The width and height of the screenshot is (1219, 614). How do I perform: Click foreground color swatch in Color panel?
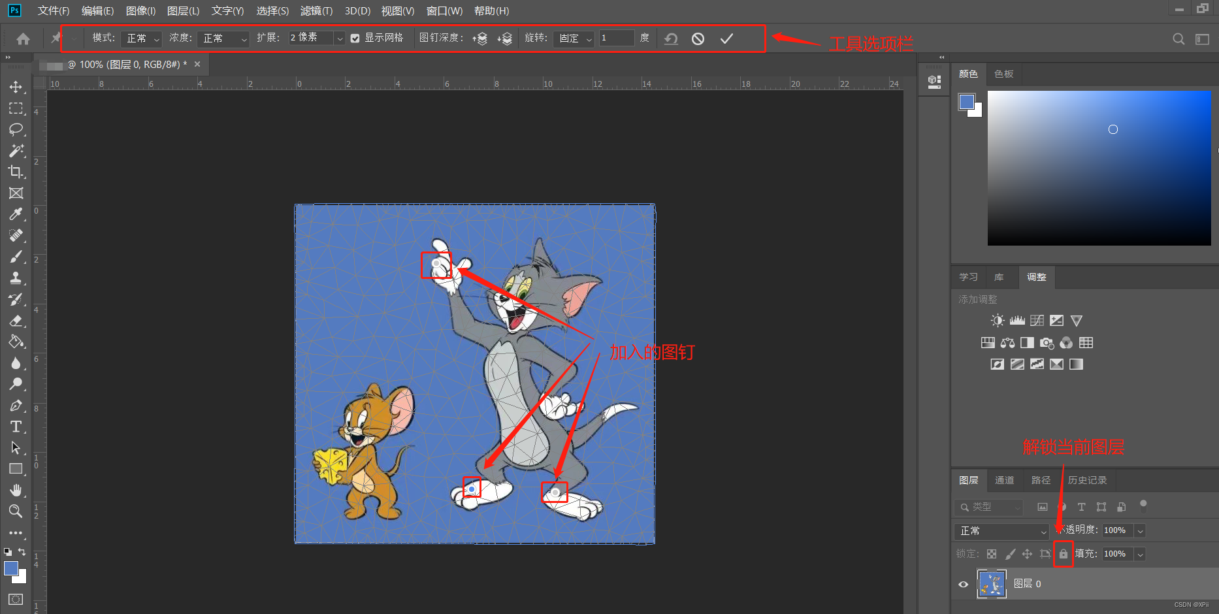pyautogui.click(x=967, y=102)
